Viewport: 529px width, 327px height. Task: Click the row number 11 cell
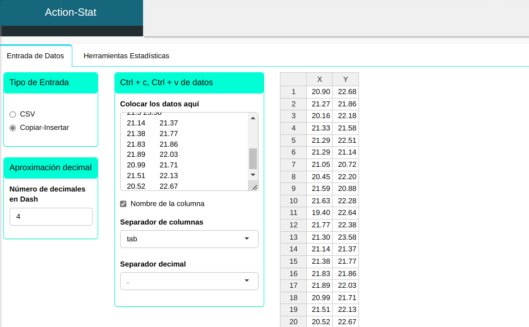(x=293, y=213)
